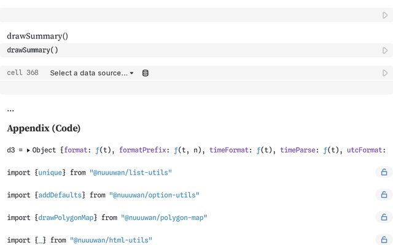
Task: Toggle lock on the option-utils import
Action: pos(384,195)
